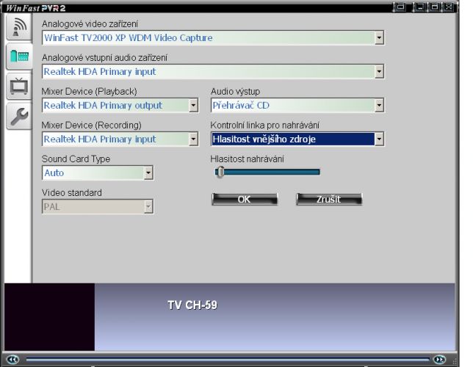The height and width of the screenshot is (367, 473).
Task: Click the WinFast PVR2 title text
Action: point(35,8)
